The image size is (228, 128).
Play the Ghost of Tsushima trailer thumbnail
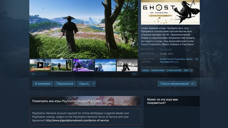tap(40, 65)
